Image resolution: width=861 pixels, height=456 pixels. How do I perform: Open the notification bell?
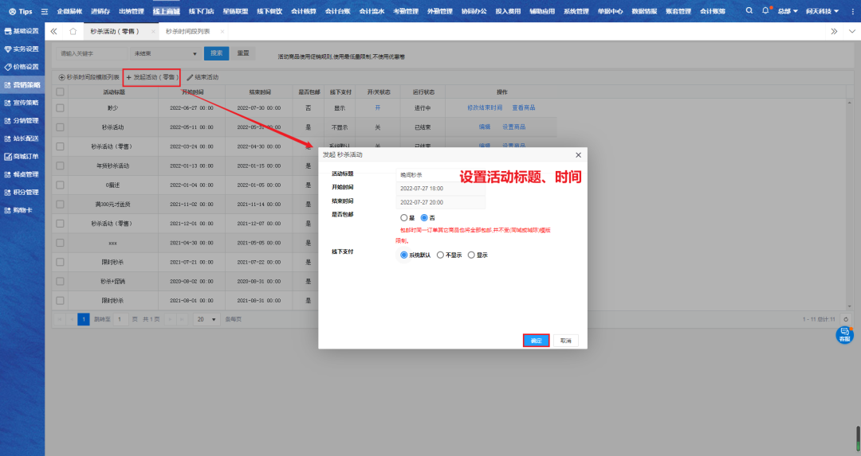click(765, 11)
